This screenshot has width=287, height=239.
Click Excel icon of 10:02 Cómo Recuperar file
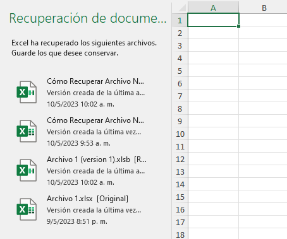coord(27,92)
